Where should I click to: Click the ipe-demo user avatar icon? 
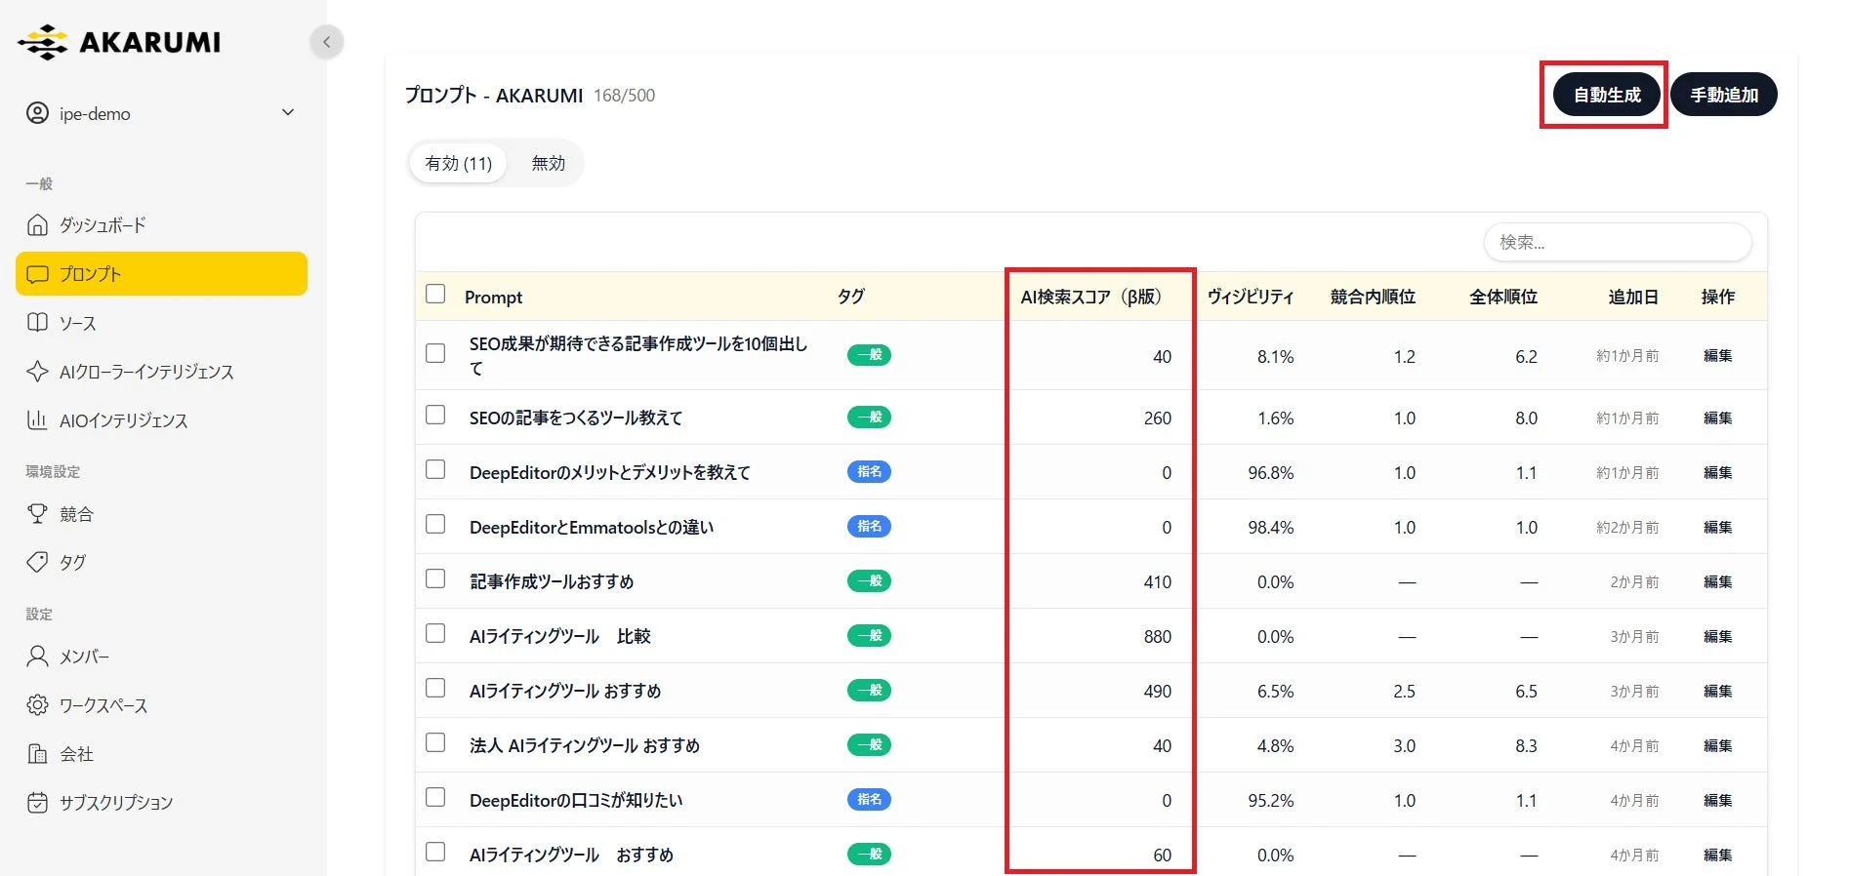coord(37,113)
